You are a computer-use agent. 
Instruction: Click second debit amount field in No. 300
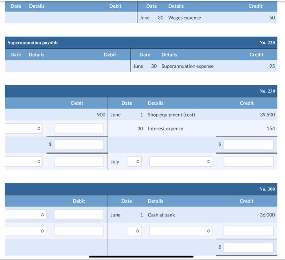click(79, 231)
